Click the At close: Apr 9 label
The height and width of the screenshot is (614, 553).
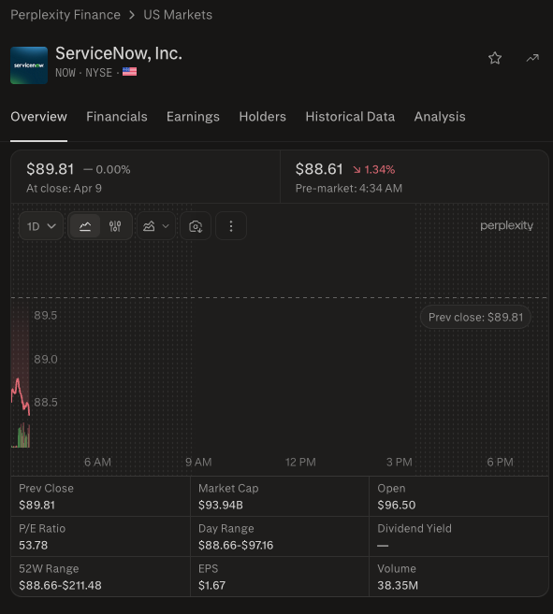pos(64,189)
